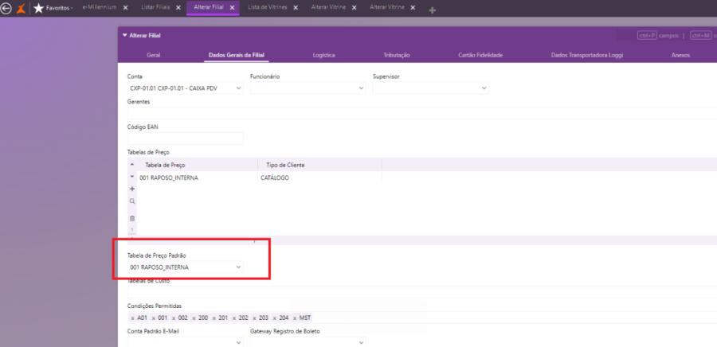Search price tables with magnifier icon
The height and width of the screenshot is (347, 717).
pyautogui.click(x=132, y=201)
